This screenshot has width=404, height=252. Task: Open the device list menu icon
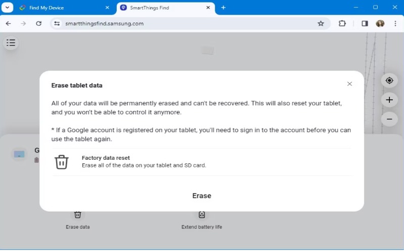pyautogui.click(x=11, y=43)
